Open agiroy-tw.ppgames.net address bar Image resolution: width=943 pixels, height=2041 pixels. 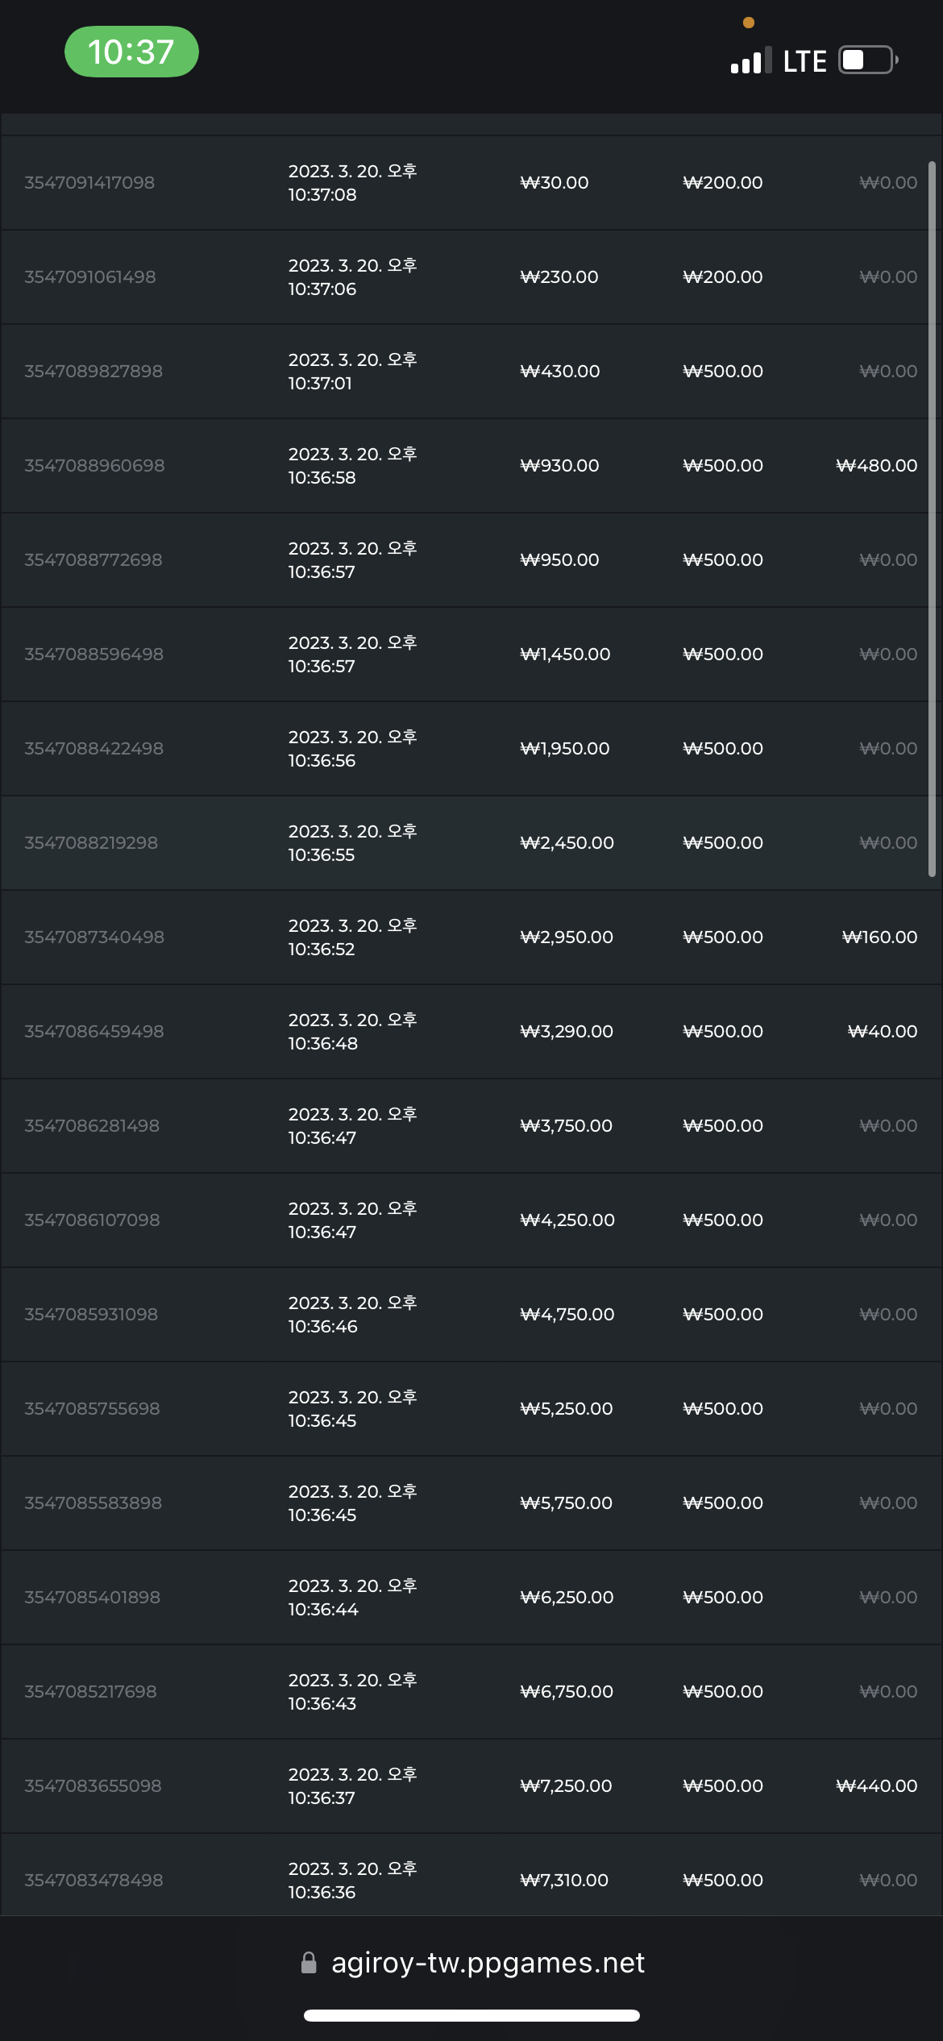click(471, 1963)
